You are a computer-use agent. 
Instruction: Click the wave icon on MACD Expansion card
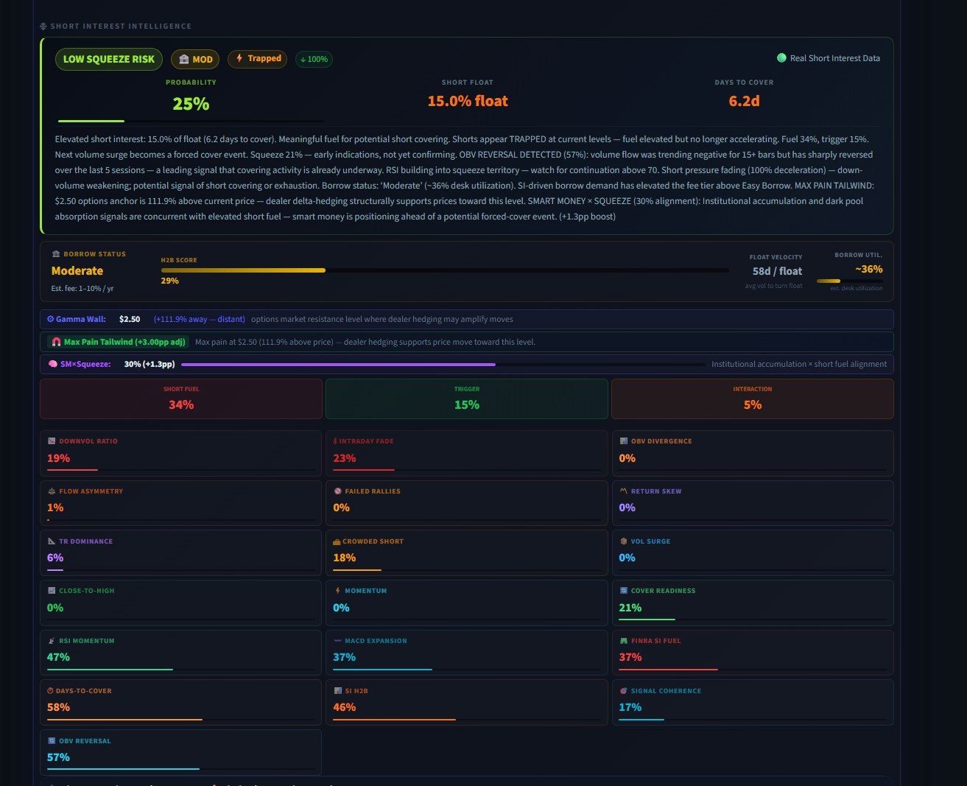[x=337, y=640]
